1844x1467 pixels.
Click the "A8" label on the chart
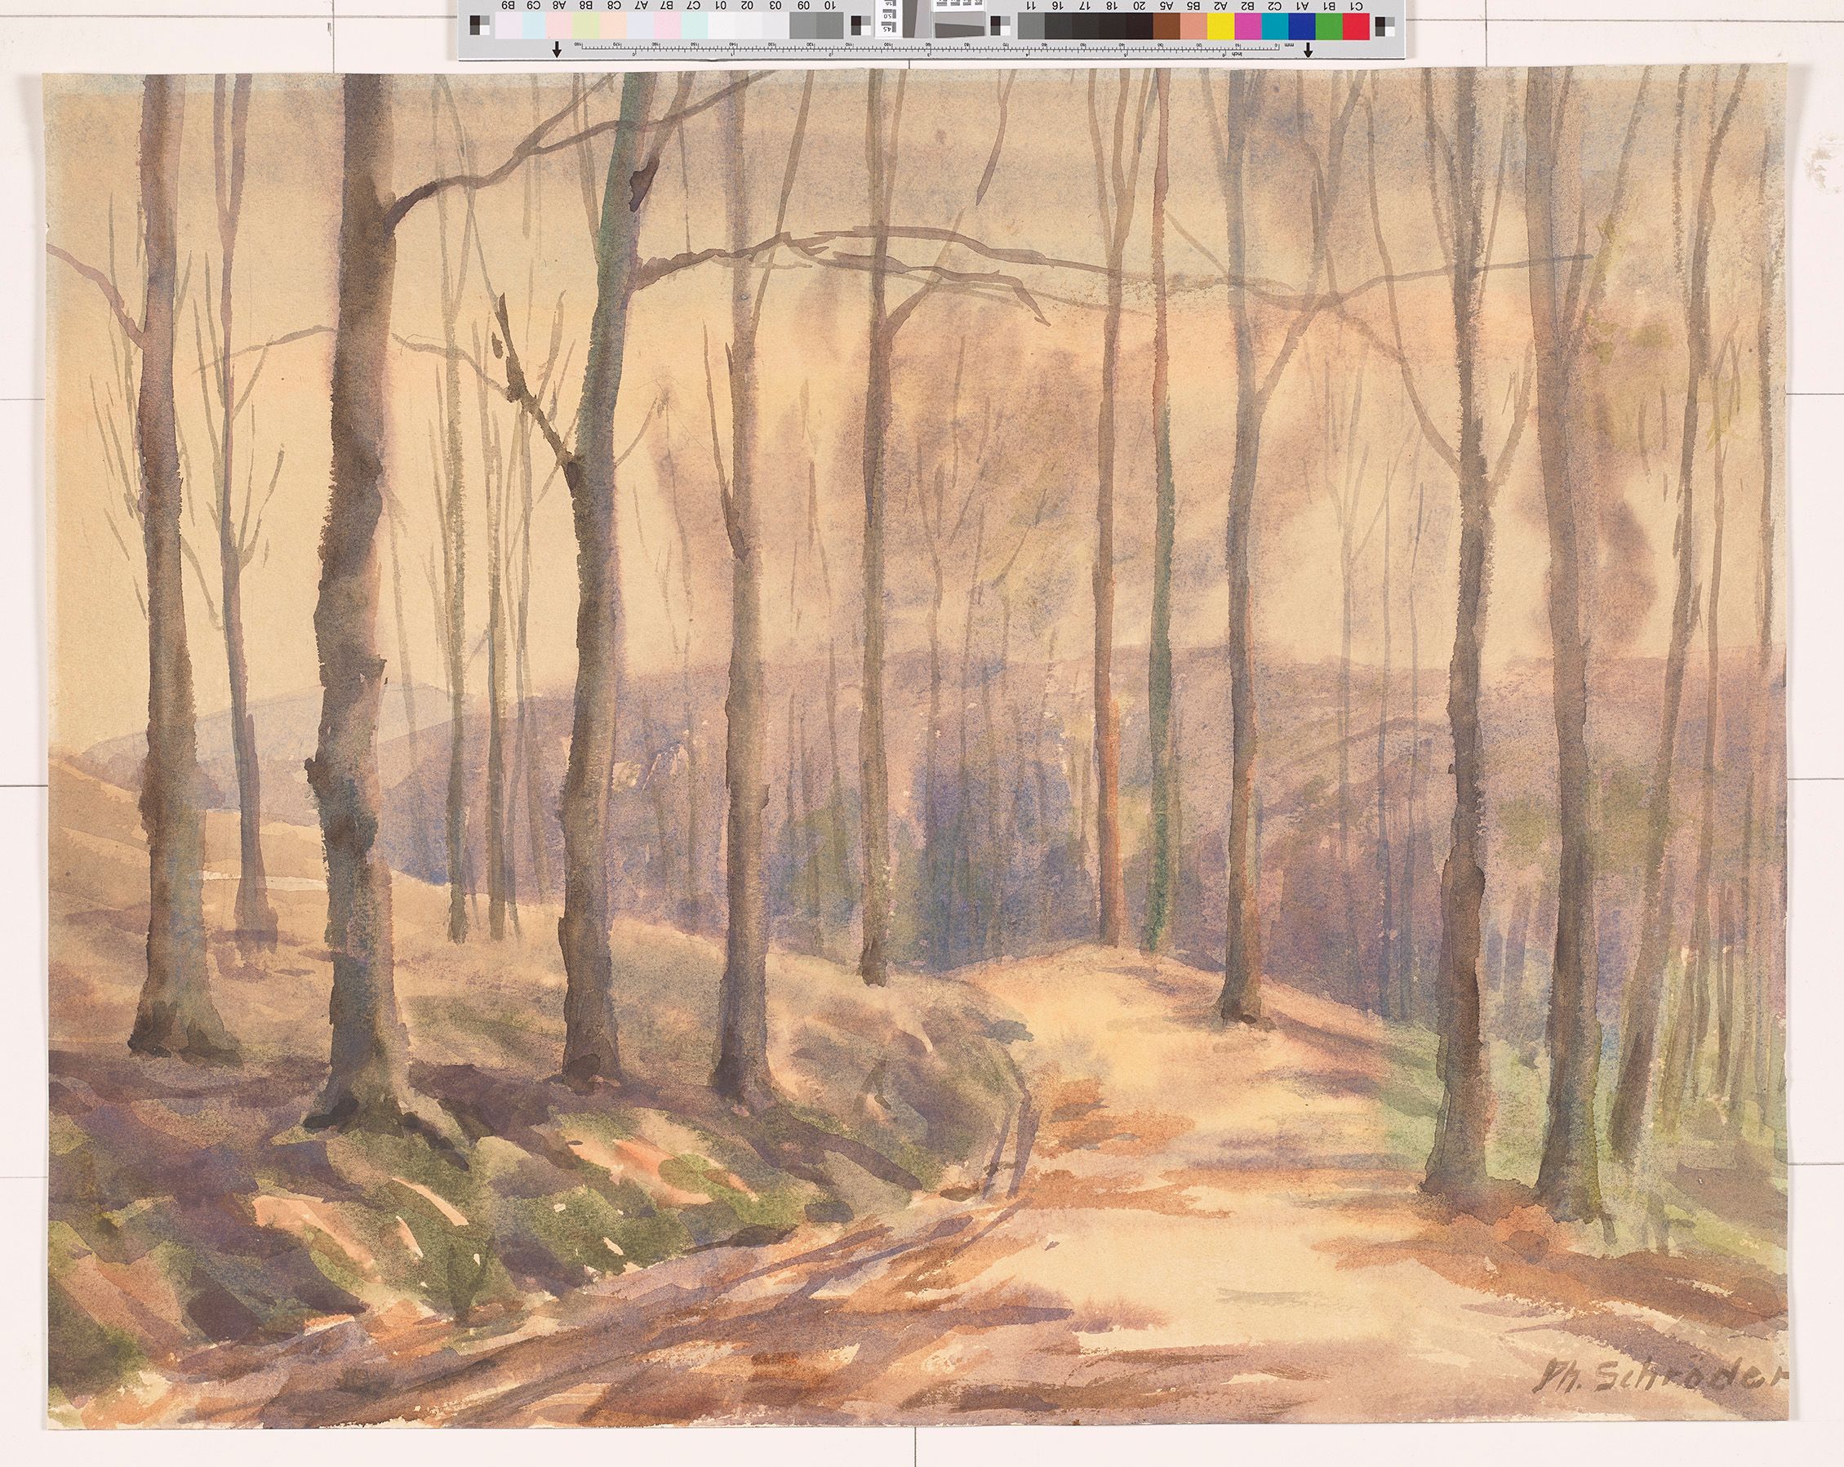click(x=560, y=6)
